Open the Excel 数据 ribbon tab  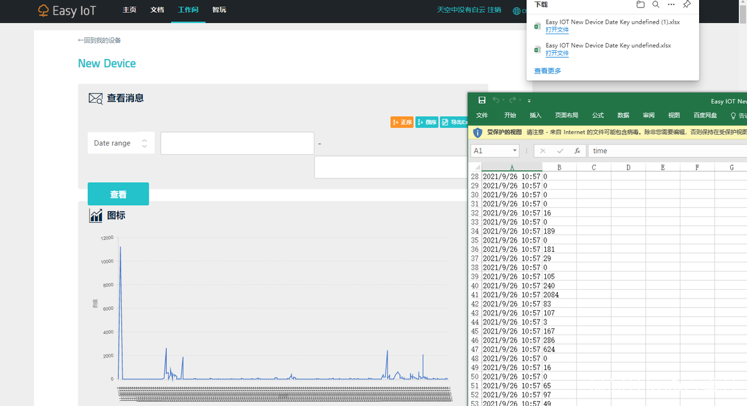(623, 116)
